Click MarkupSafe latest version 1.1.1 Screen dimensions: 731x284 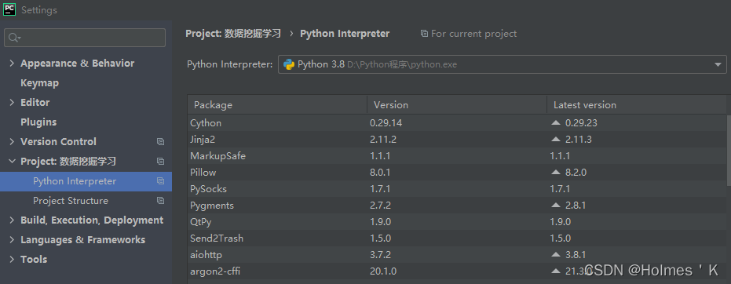560,156
